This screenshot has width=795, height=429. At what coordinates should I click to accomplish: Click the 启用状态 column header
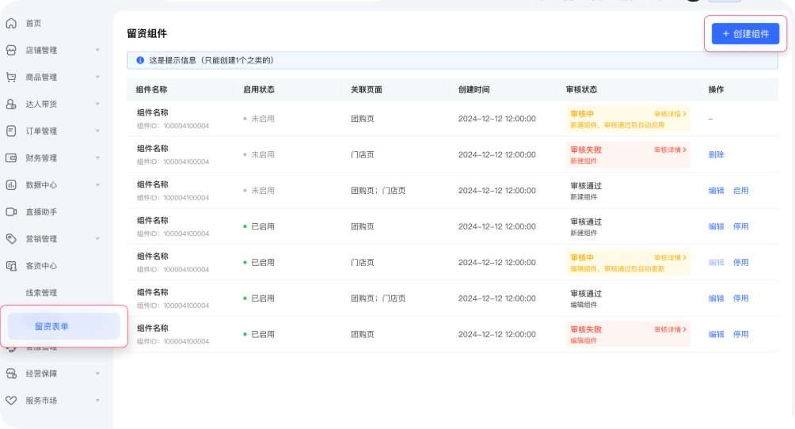pos(259,89)
